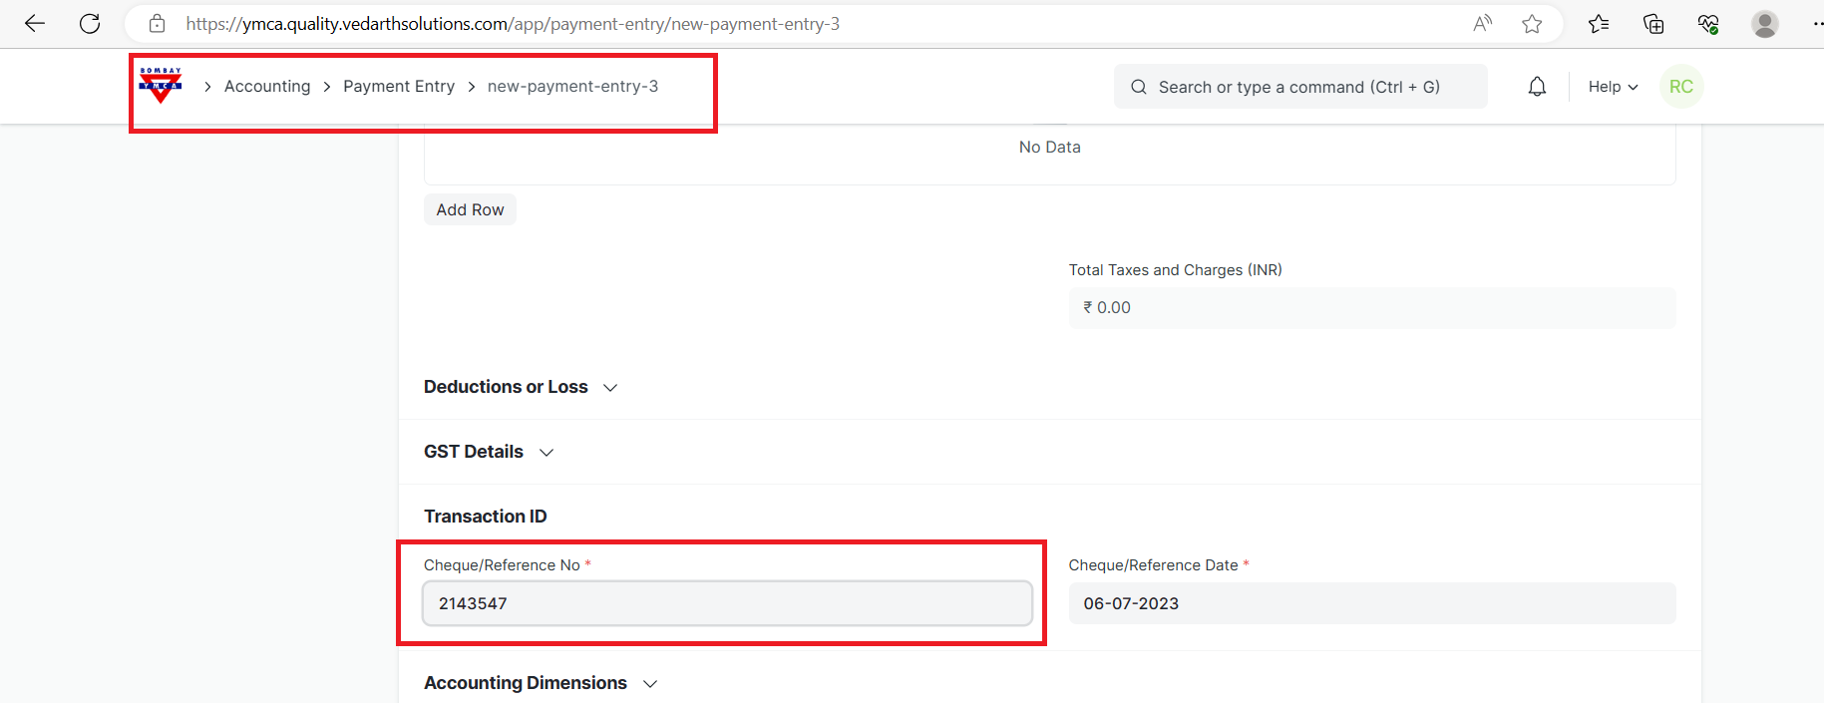Screen dimensions: 1824x703
Task: Open the notifications bell
Action: tap(1537, 87)
